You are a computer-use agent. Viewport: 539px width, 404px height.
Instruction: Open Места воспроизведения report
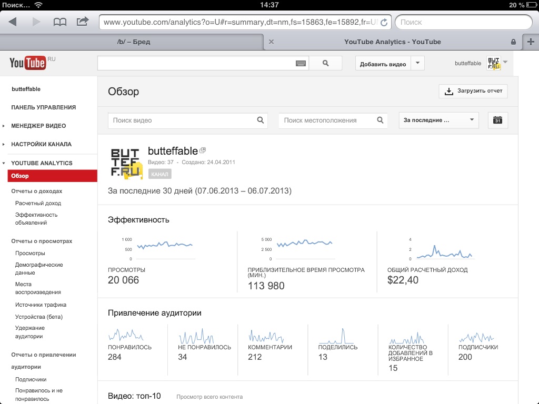[38, 288]
